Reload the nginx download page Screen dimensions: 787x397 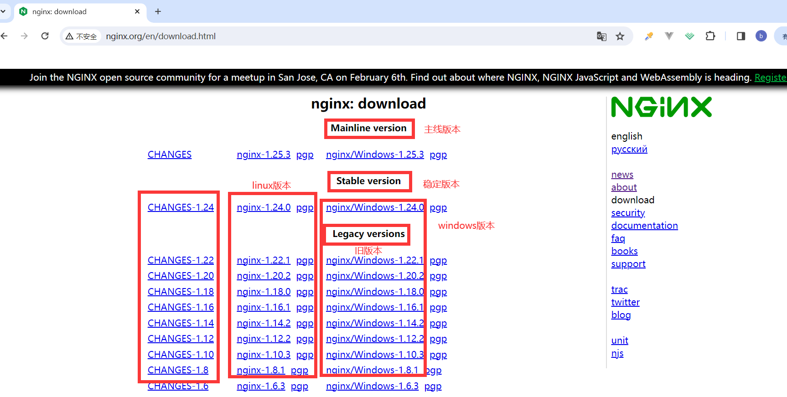(x=45, y=36)
